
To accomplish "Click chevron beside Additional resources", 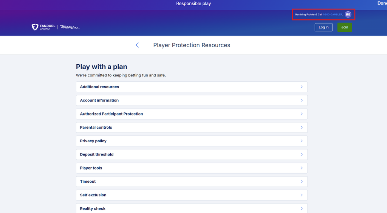I will [302, 87].
